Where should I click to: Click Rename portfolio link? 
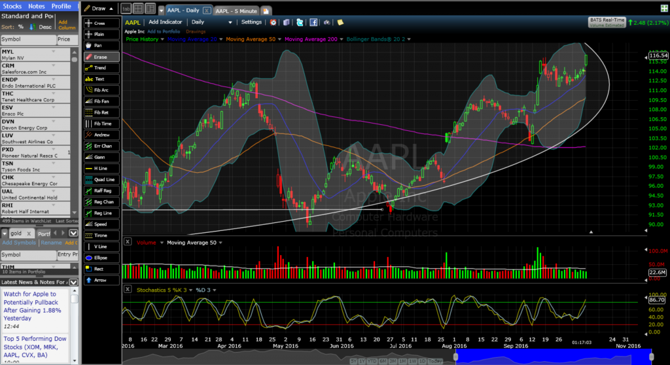click(x=51, y=243)
